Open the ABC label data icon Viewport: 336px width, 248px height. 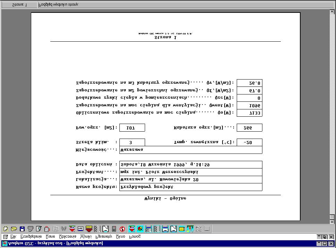(81, 229)
